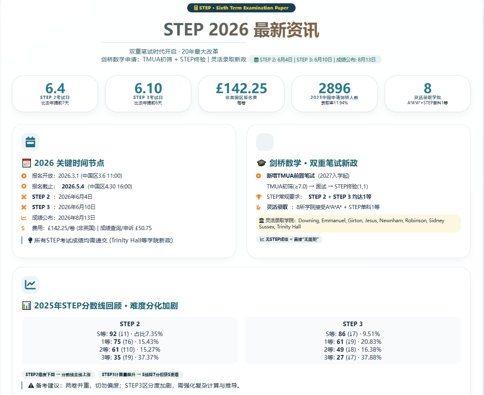
Task: Click the small chart icon beside 成绩公布
Action: pos(24,218)
